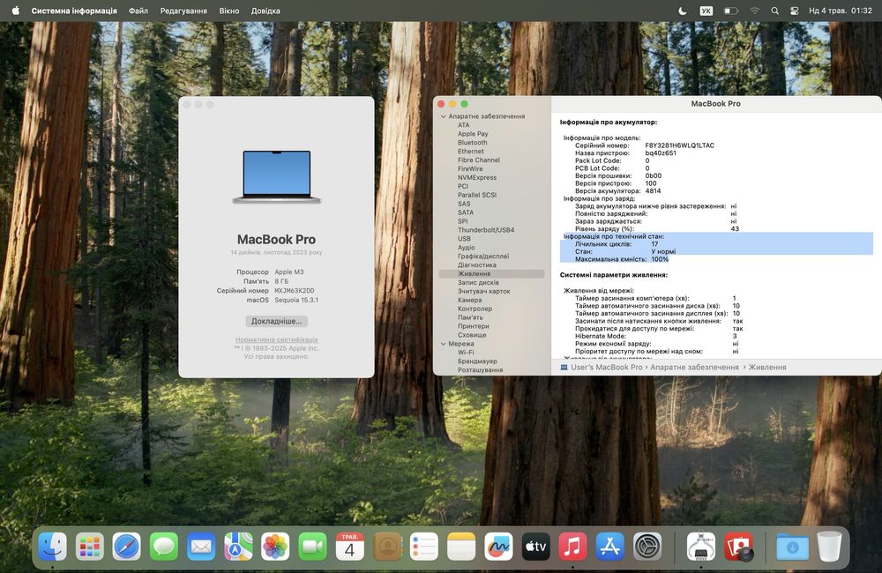
Task: Open Contacts from the Dock
Action: click(x=387, y=546)
